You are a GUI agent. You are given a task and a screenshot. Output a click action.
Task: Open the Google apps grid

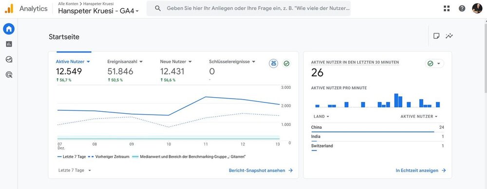[x=447, y=9]
